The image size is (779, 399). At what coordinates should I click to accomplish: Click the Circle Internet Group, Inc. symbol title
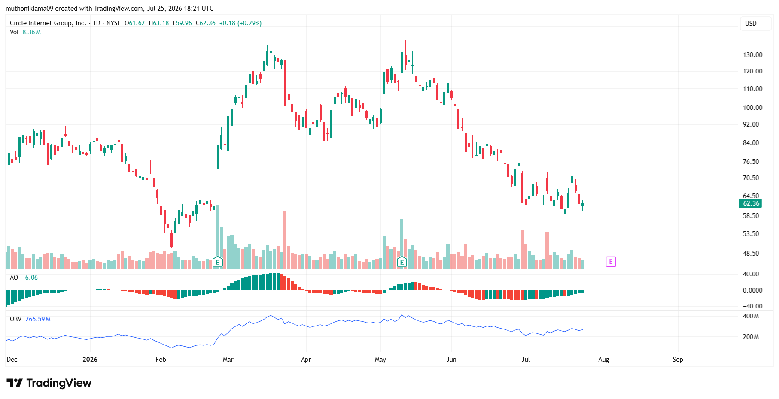coord(48,23)
